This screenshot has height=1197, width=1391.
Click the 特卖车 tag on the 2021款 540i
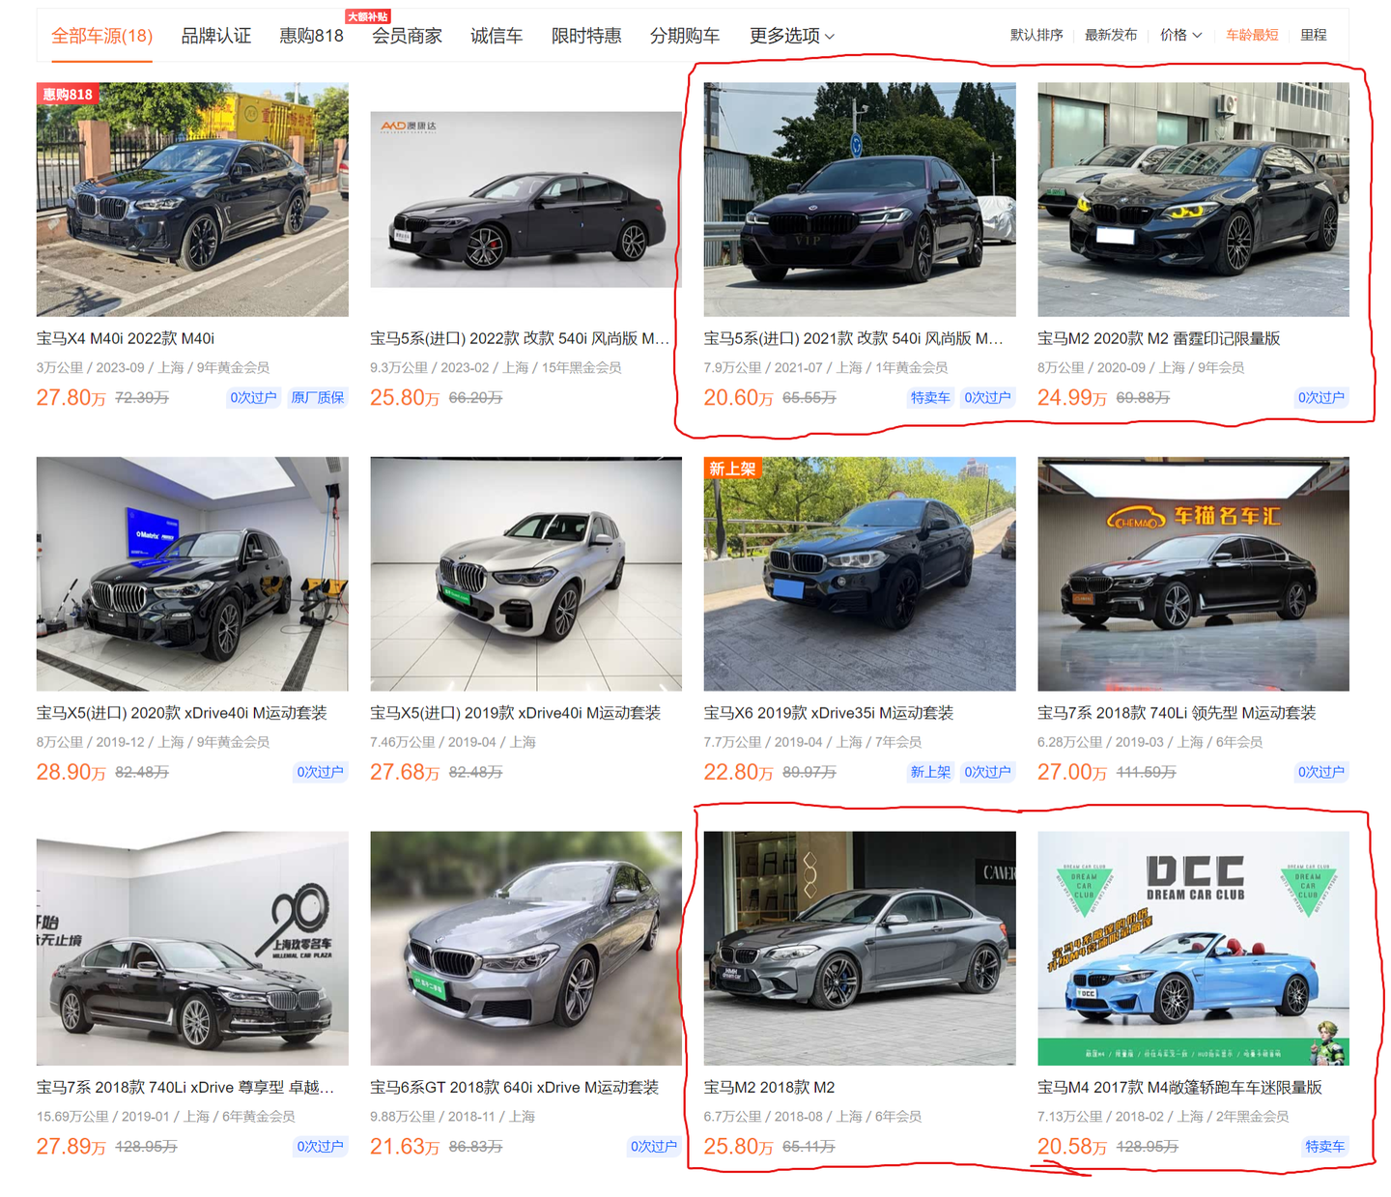(930, 397)
